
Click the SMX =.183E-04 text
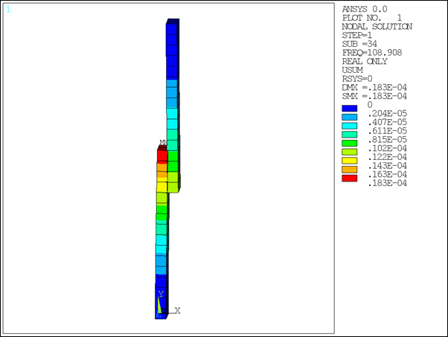pos(374,96)
